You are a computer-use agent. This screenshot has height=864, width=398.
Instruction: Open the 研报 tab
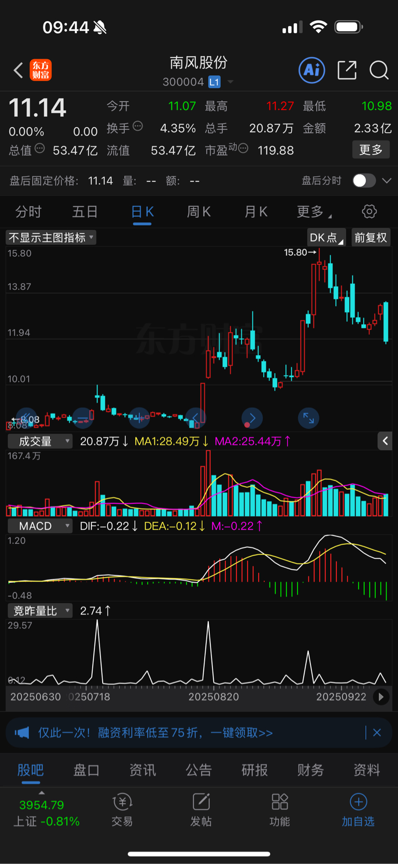pyautogui.click(x=254, y=770)
